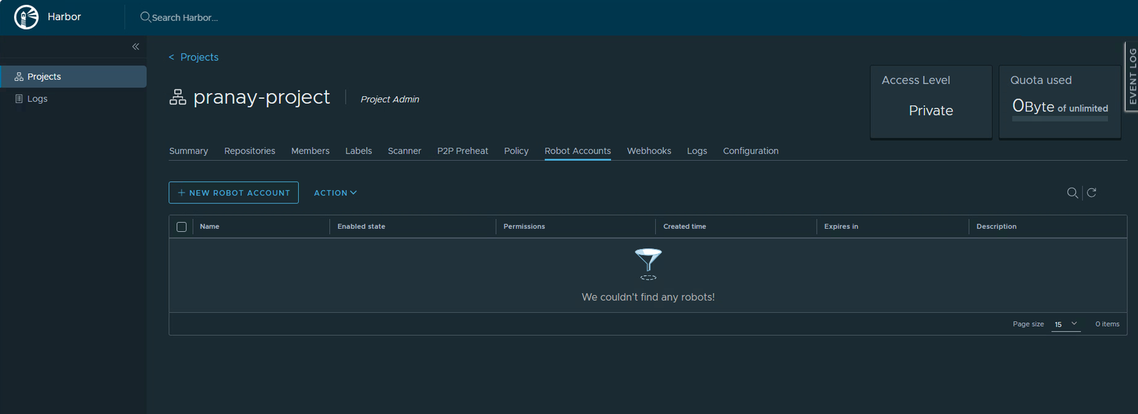The height and width of the screenshot is (414, 1138).
Task: Toggle the select-all checkbox in table header
Action: click(x=181, y=227)
